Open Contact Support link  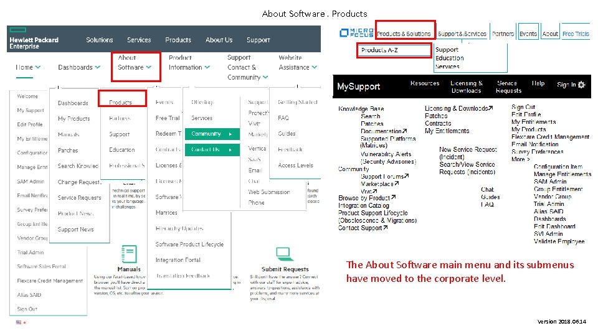pyautogui.click(x=363, y=228)
